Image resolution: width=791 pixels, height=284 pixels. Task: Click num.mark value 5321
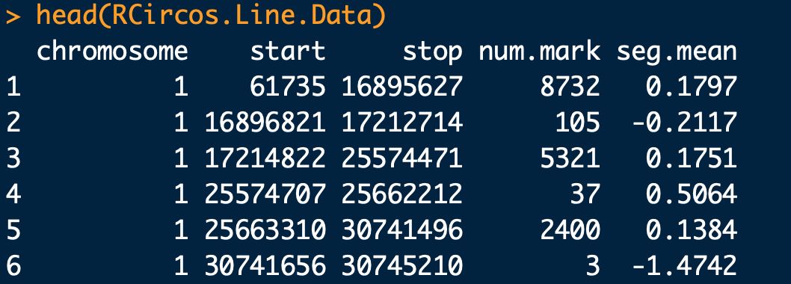click(570, 159)
